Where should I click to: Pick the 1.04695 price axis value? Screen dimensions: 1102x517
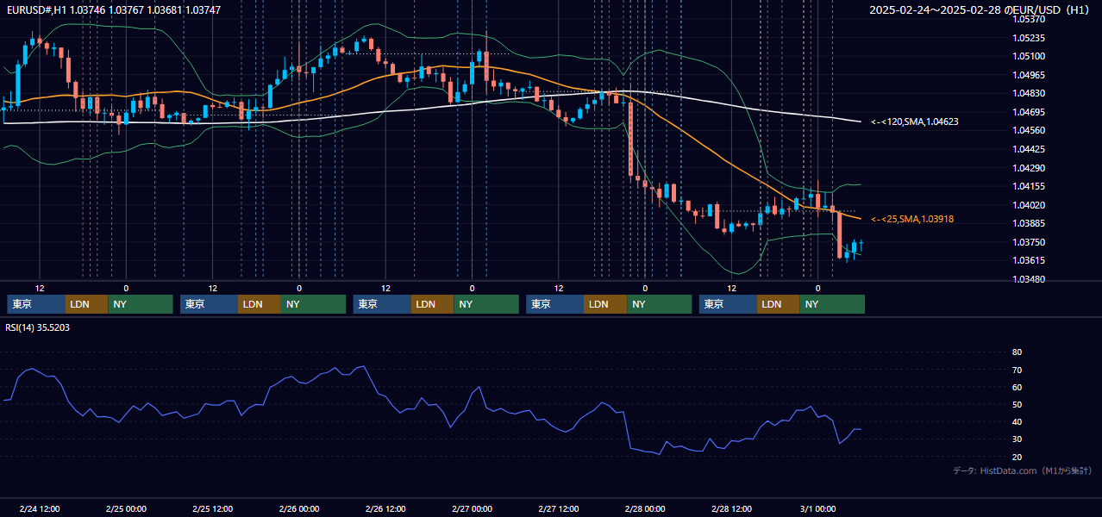(x=1029, y=112)
